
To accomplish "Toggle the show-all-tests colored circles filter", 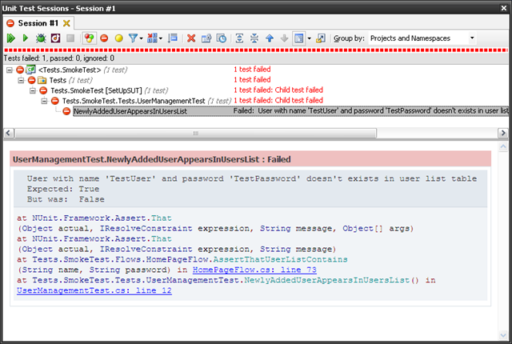I will pos(89,38).
